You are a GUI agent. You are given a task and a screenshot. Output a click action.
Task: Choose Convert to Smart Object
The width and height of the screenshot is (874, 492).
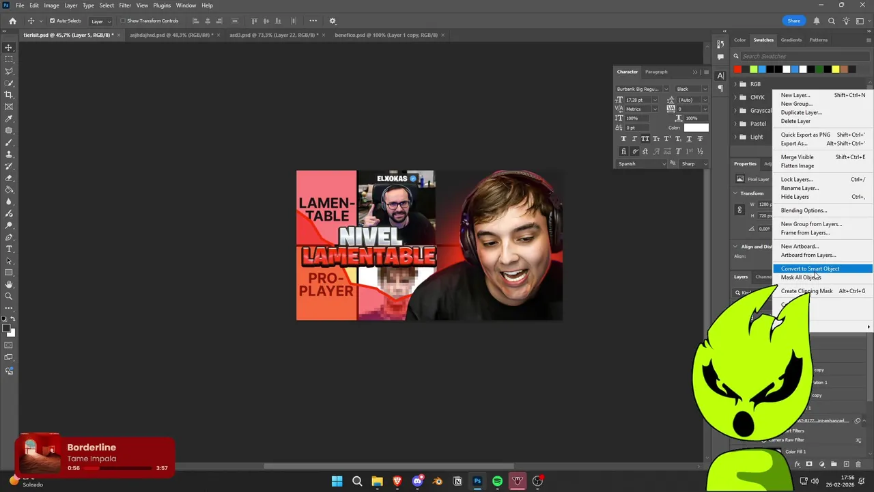coord(823,269)
